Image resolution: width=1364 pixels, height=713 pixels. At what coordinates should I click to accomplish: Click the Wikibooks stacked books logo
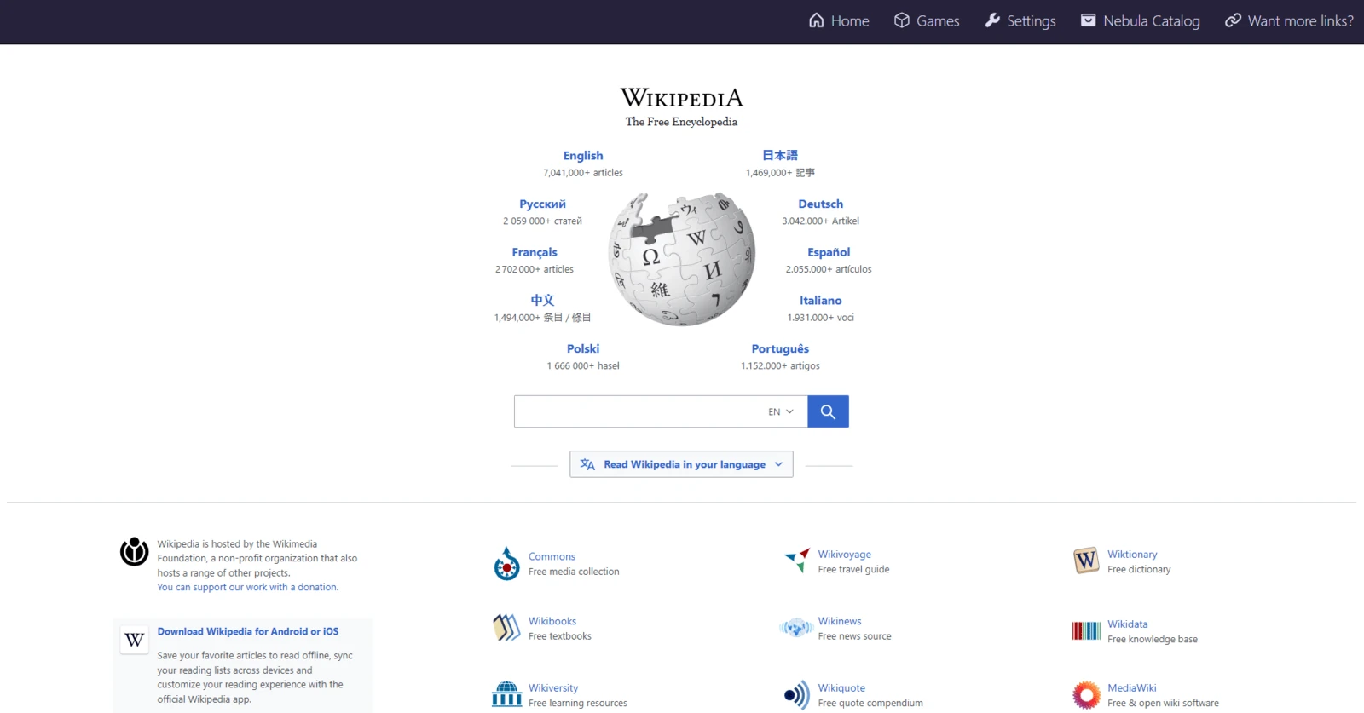506,628
